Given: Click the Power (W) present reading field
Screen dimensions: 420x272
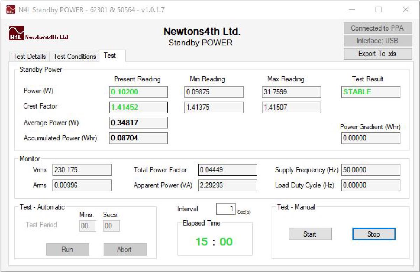Looking at the screenshot, I should pyautogui.click(x=138, y=92).
